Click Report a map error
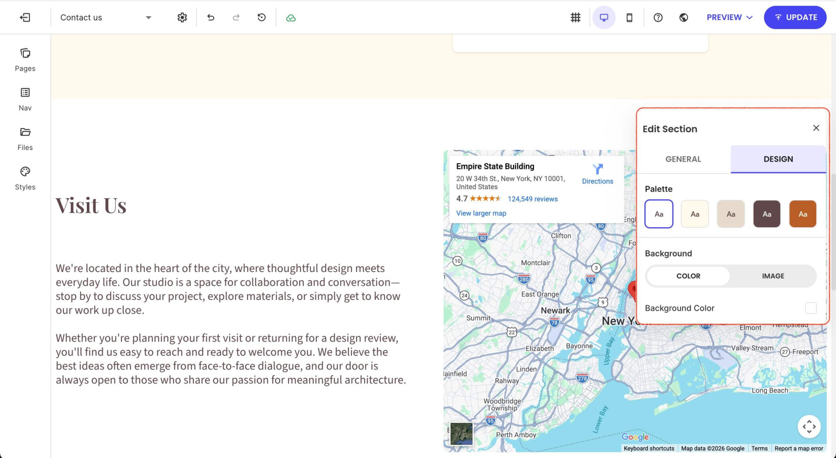This screenshot has height=458, width=836. coord(799,448)
